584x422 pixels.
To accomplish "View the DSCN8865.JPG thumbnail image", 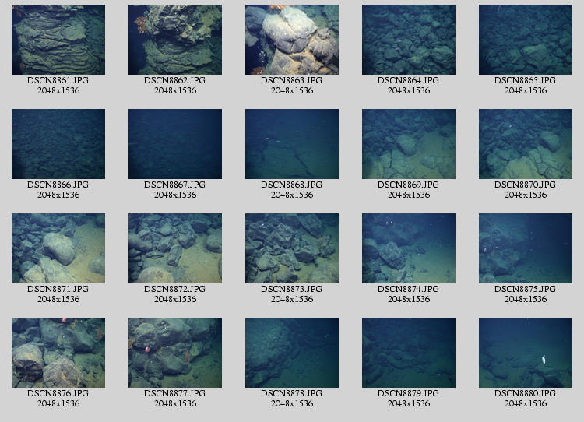I will [x=526, y=40].
